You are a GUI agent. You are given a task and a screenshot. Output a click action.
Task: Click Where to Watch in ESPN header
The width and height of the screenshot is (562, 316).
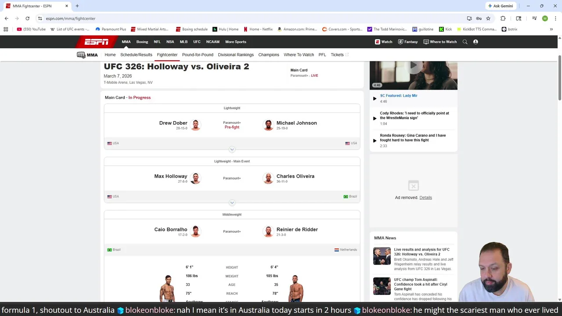coord(440,42)
